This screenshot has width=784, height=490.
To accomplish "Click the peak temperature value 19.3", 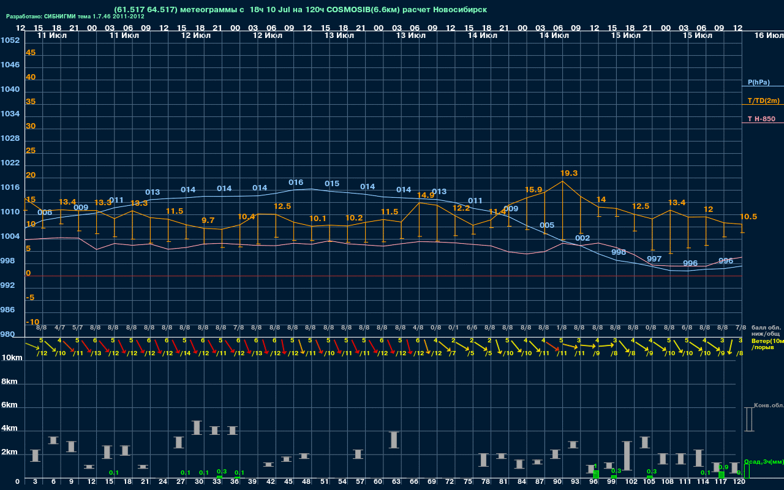I will [569, 173].
